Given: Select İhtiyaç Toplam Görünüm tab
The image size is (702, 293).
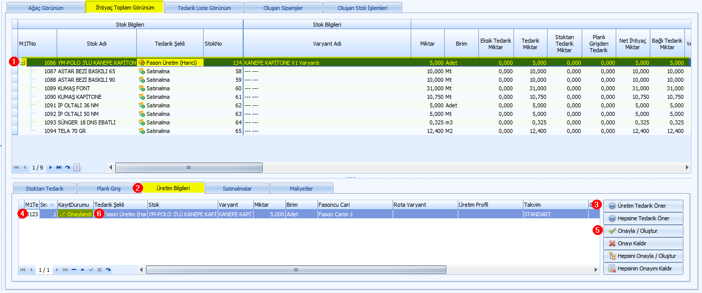Looking at the screenshot, I should tap(125, 8).
